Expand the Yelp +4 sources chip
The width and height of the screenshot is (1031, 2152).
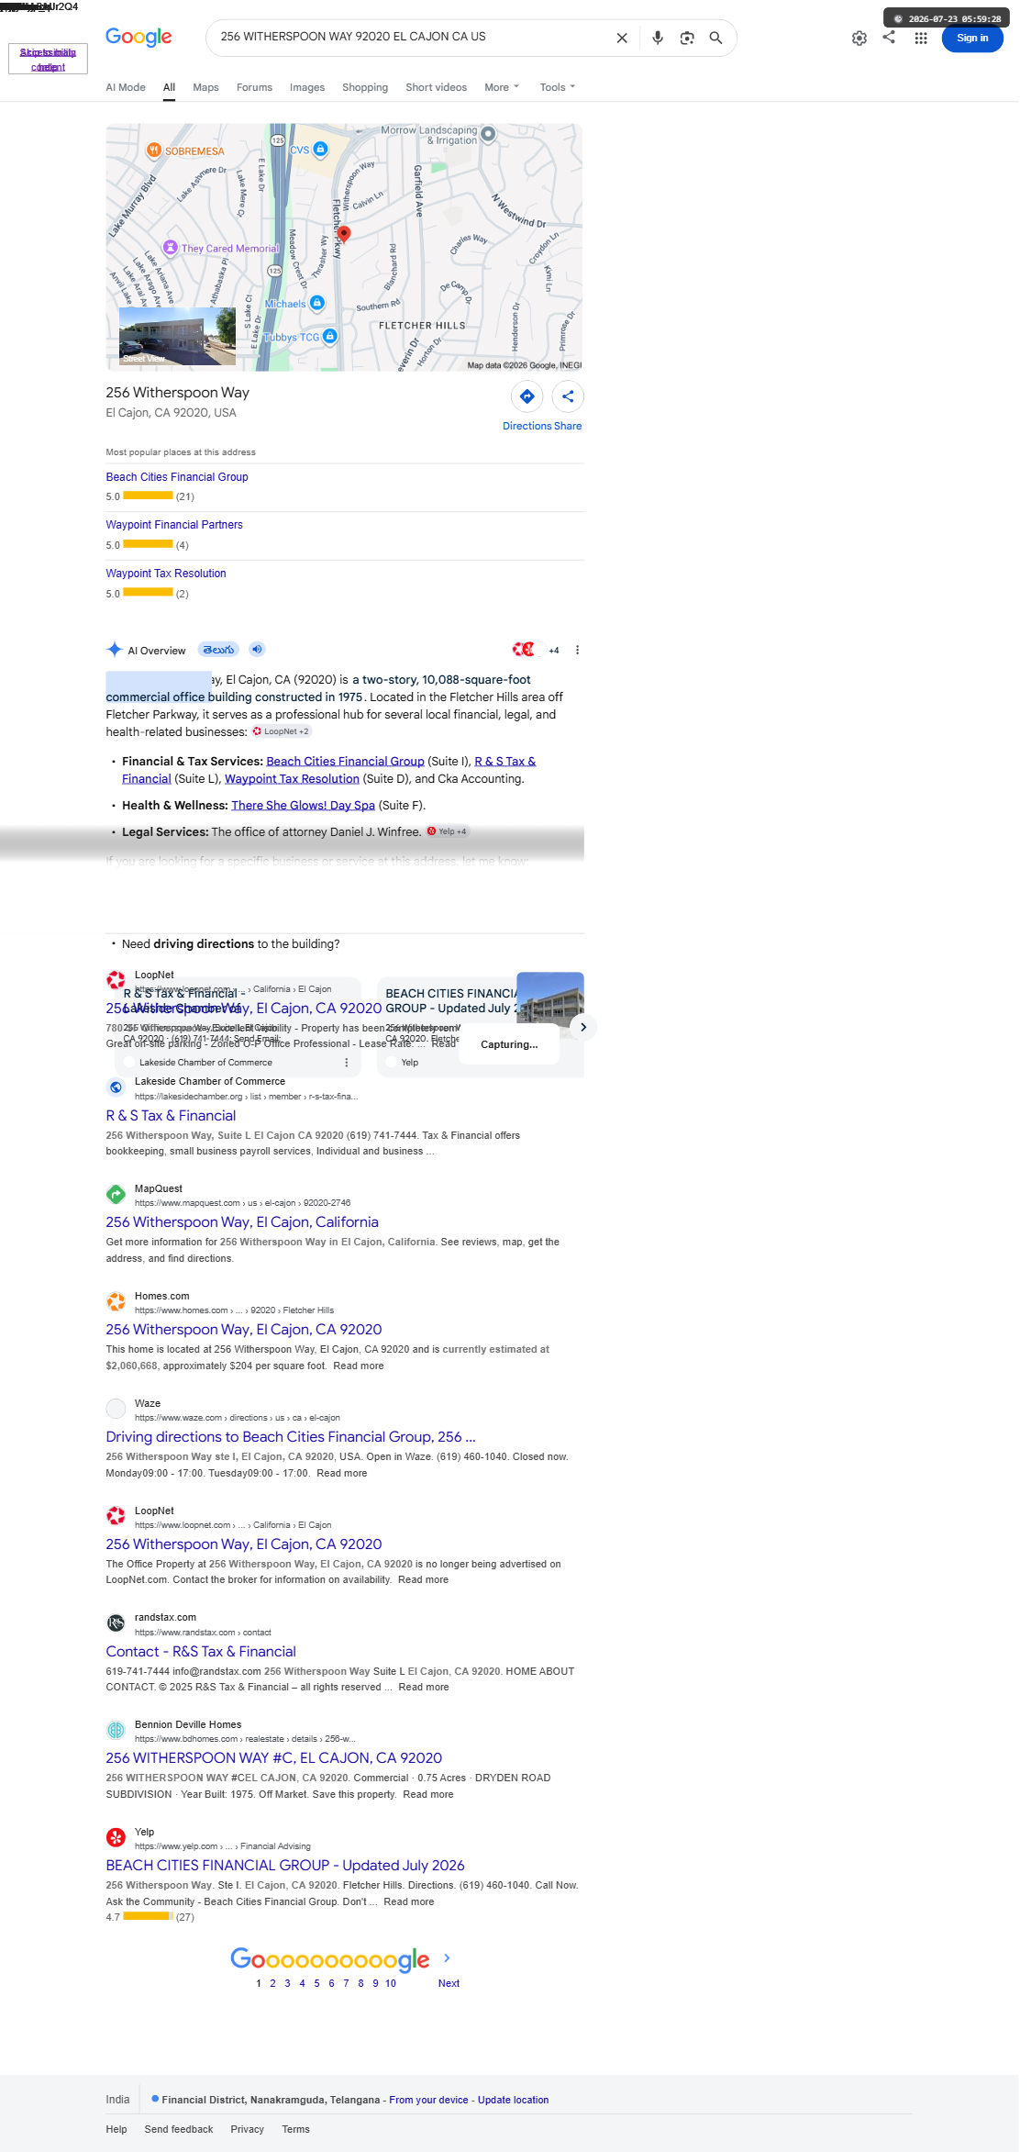point(448,831)
